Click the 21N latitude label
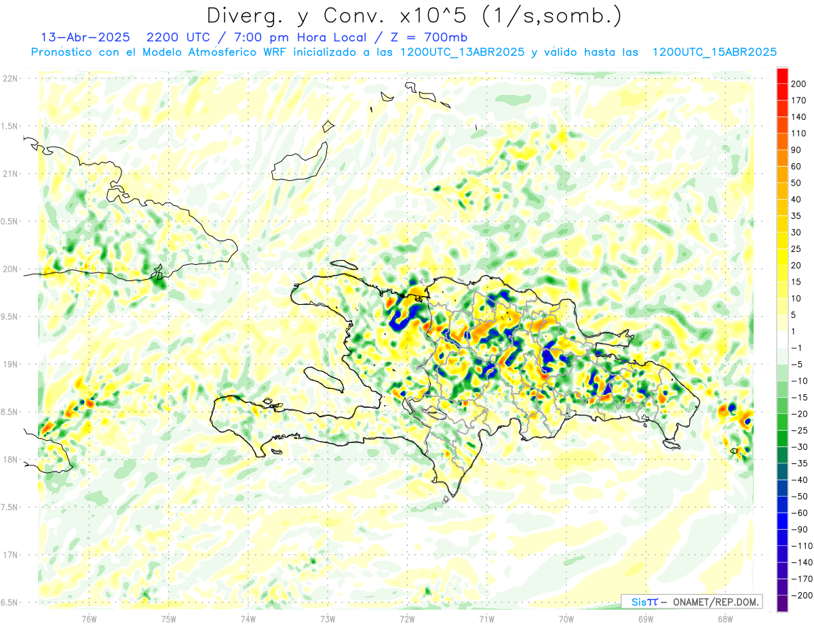 pos(10,174)
